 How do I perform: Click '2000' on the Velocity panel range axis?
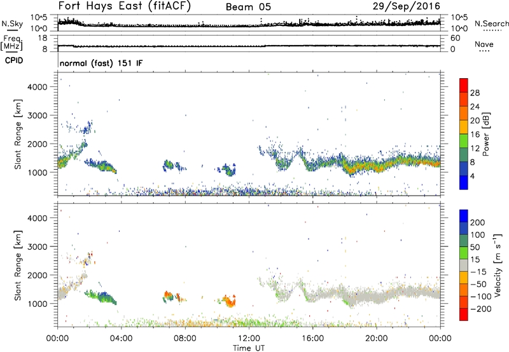coord(37,275)
